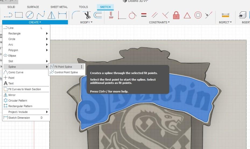Apply the Concentric constraint icon
The width and height of the screenshot is (250, 149).
(198, 15)
